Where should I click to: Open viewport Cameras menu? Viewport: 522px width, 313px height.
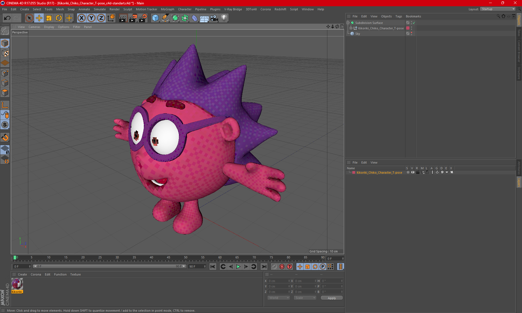coord(34,27)
